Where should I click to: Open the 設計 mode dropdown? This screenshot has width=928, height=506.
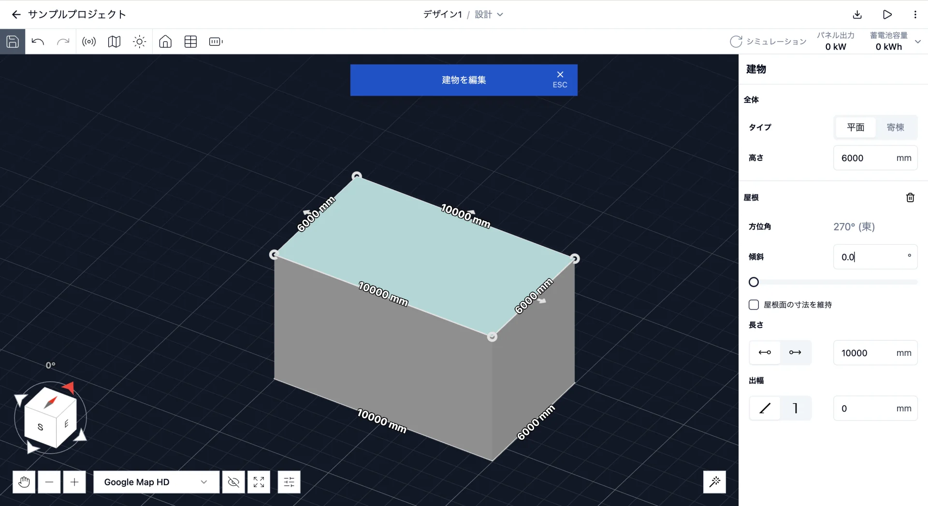point(489,14)
